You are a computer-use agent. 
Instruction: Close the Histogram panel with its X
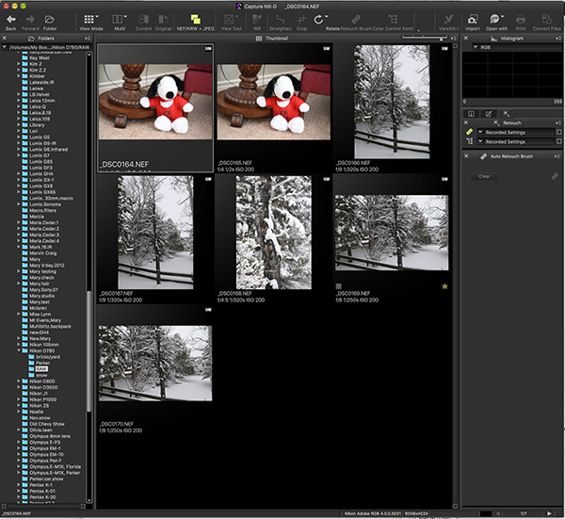466,39
